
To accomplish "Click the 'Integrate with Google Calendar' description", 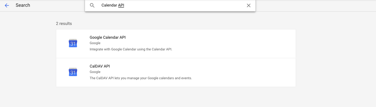I will click(x=131, y=49).
